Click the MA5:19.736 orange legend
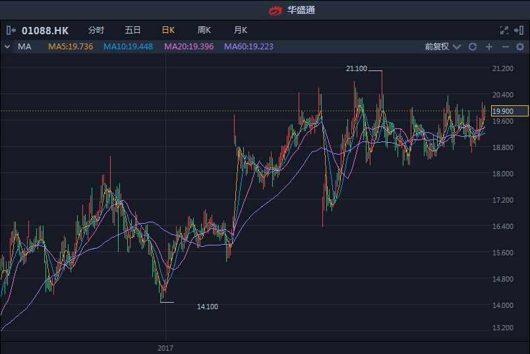Viewport: 530px width, 354px height. point(71,47)
